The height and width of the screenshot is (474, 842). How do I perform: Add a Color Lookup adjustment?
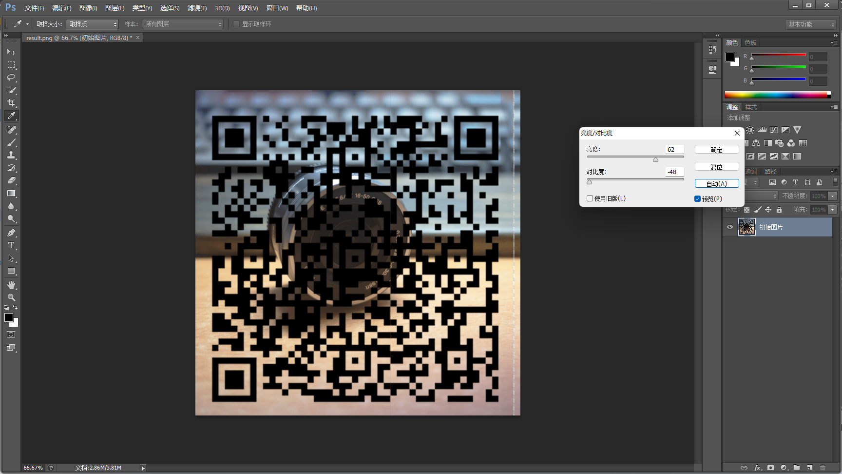(803, 143)
